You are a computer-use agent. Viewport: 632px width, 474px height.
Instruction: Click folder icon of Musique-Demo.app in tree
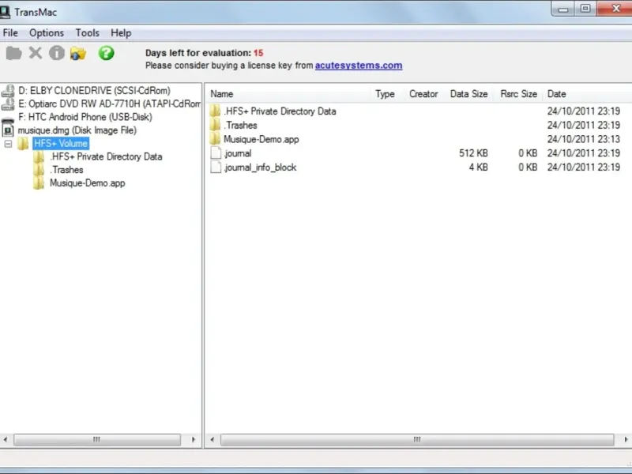coord(39,183)
